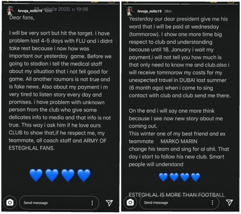Image resolution: width=241 pixels, height=214 pixels.
Task: Tap story progress bar on left story
Action: coord(61,4)
